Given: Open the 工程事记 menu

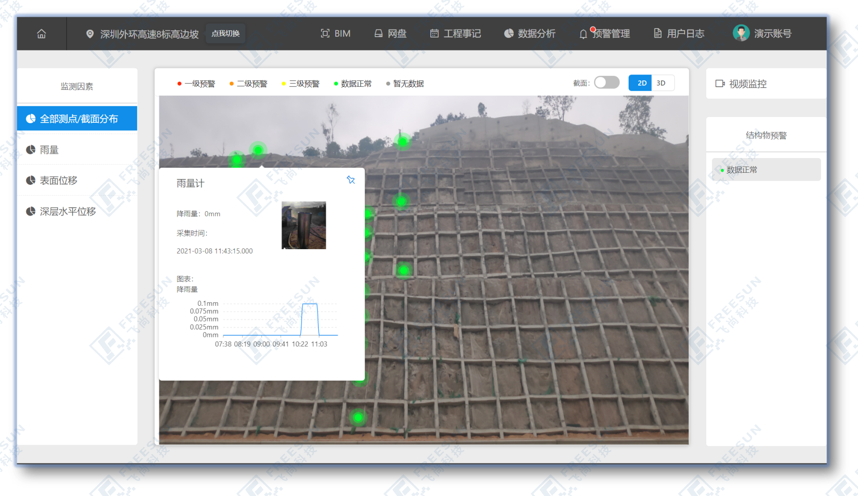Looking at the screenshot, I should 455,33.
